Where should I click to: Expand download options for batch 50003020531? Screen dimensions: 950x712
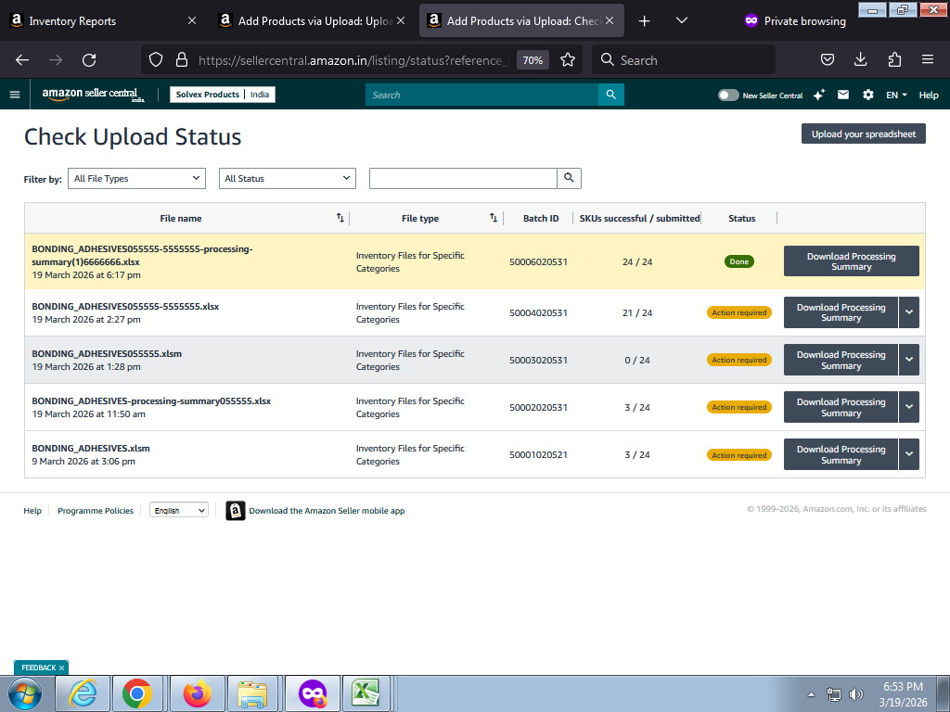(909, 360)
